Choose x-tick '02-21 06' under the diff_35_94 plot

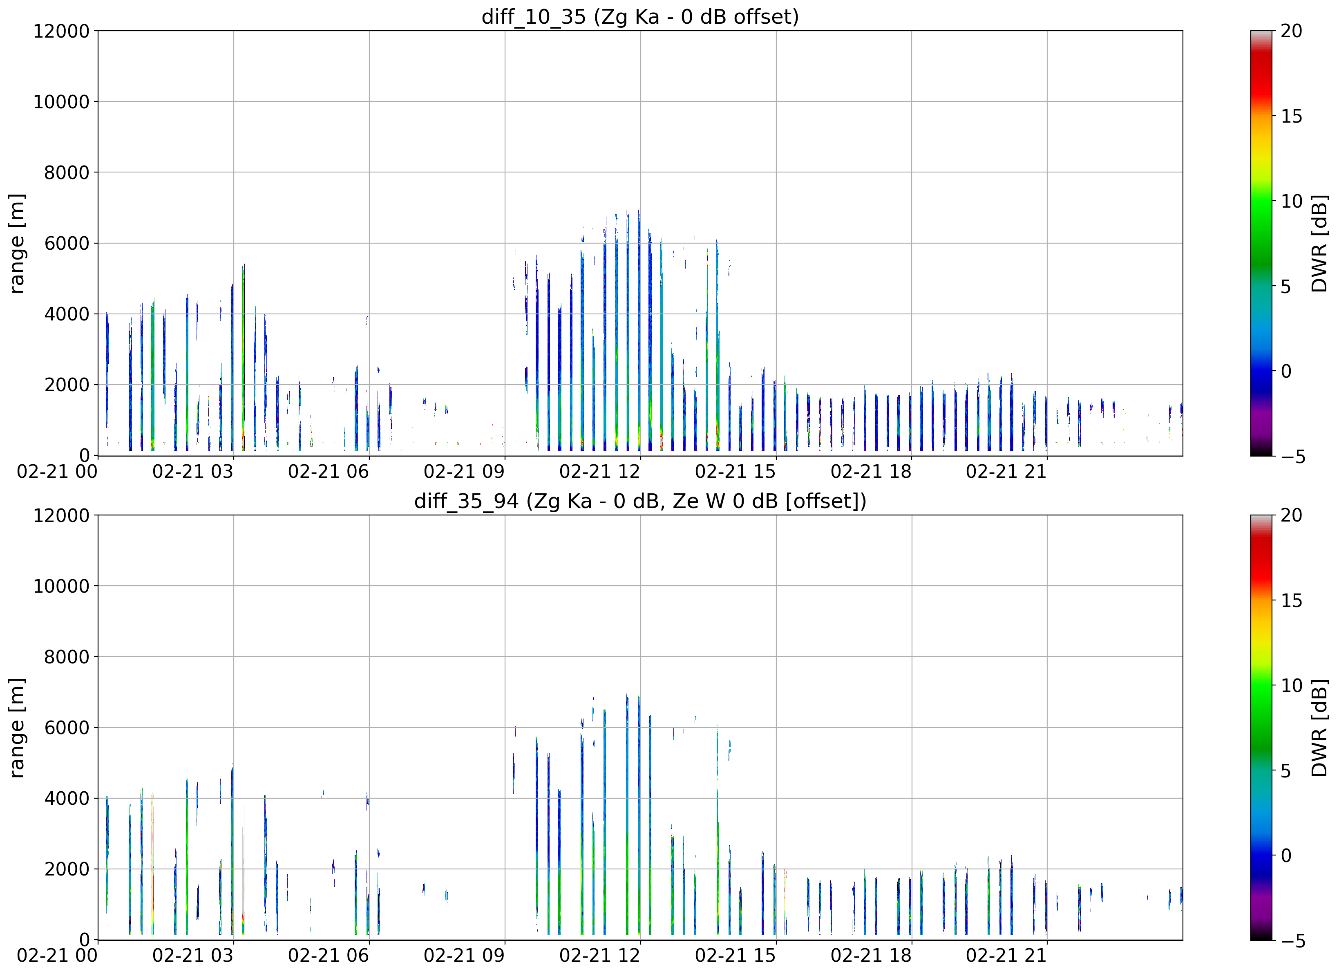click(329, 956)
